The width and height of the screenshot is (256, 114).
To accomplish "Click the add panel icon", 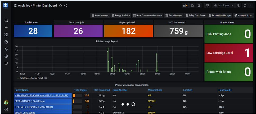I will coord(185,6).
